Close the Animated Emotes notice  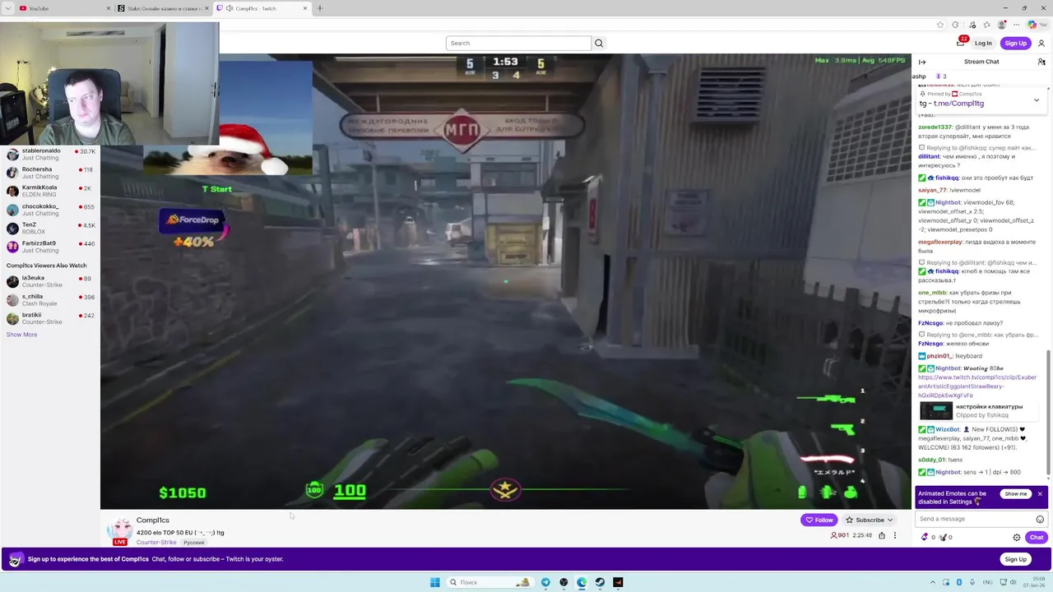tap(1040, 494)
